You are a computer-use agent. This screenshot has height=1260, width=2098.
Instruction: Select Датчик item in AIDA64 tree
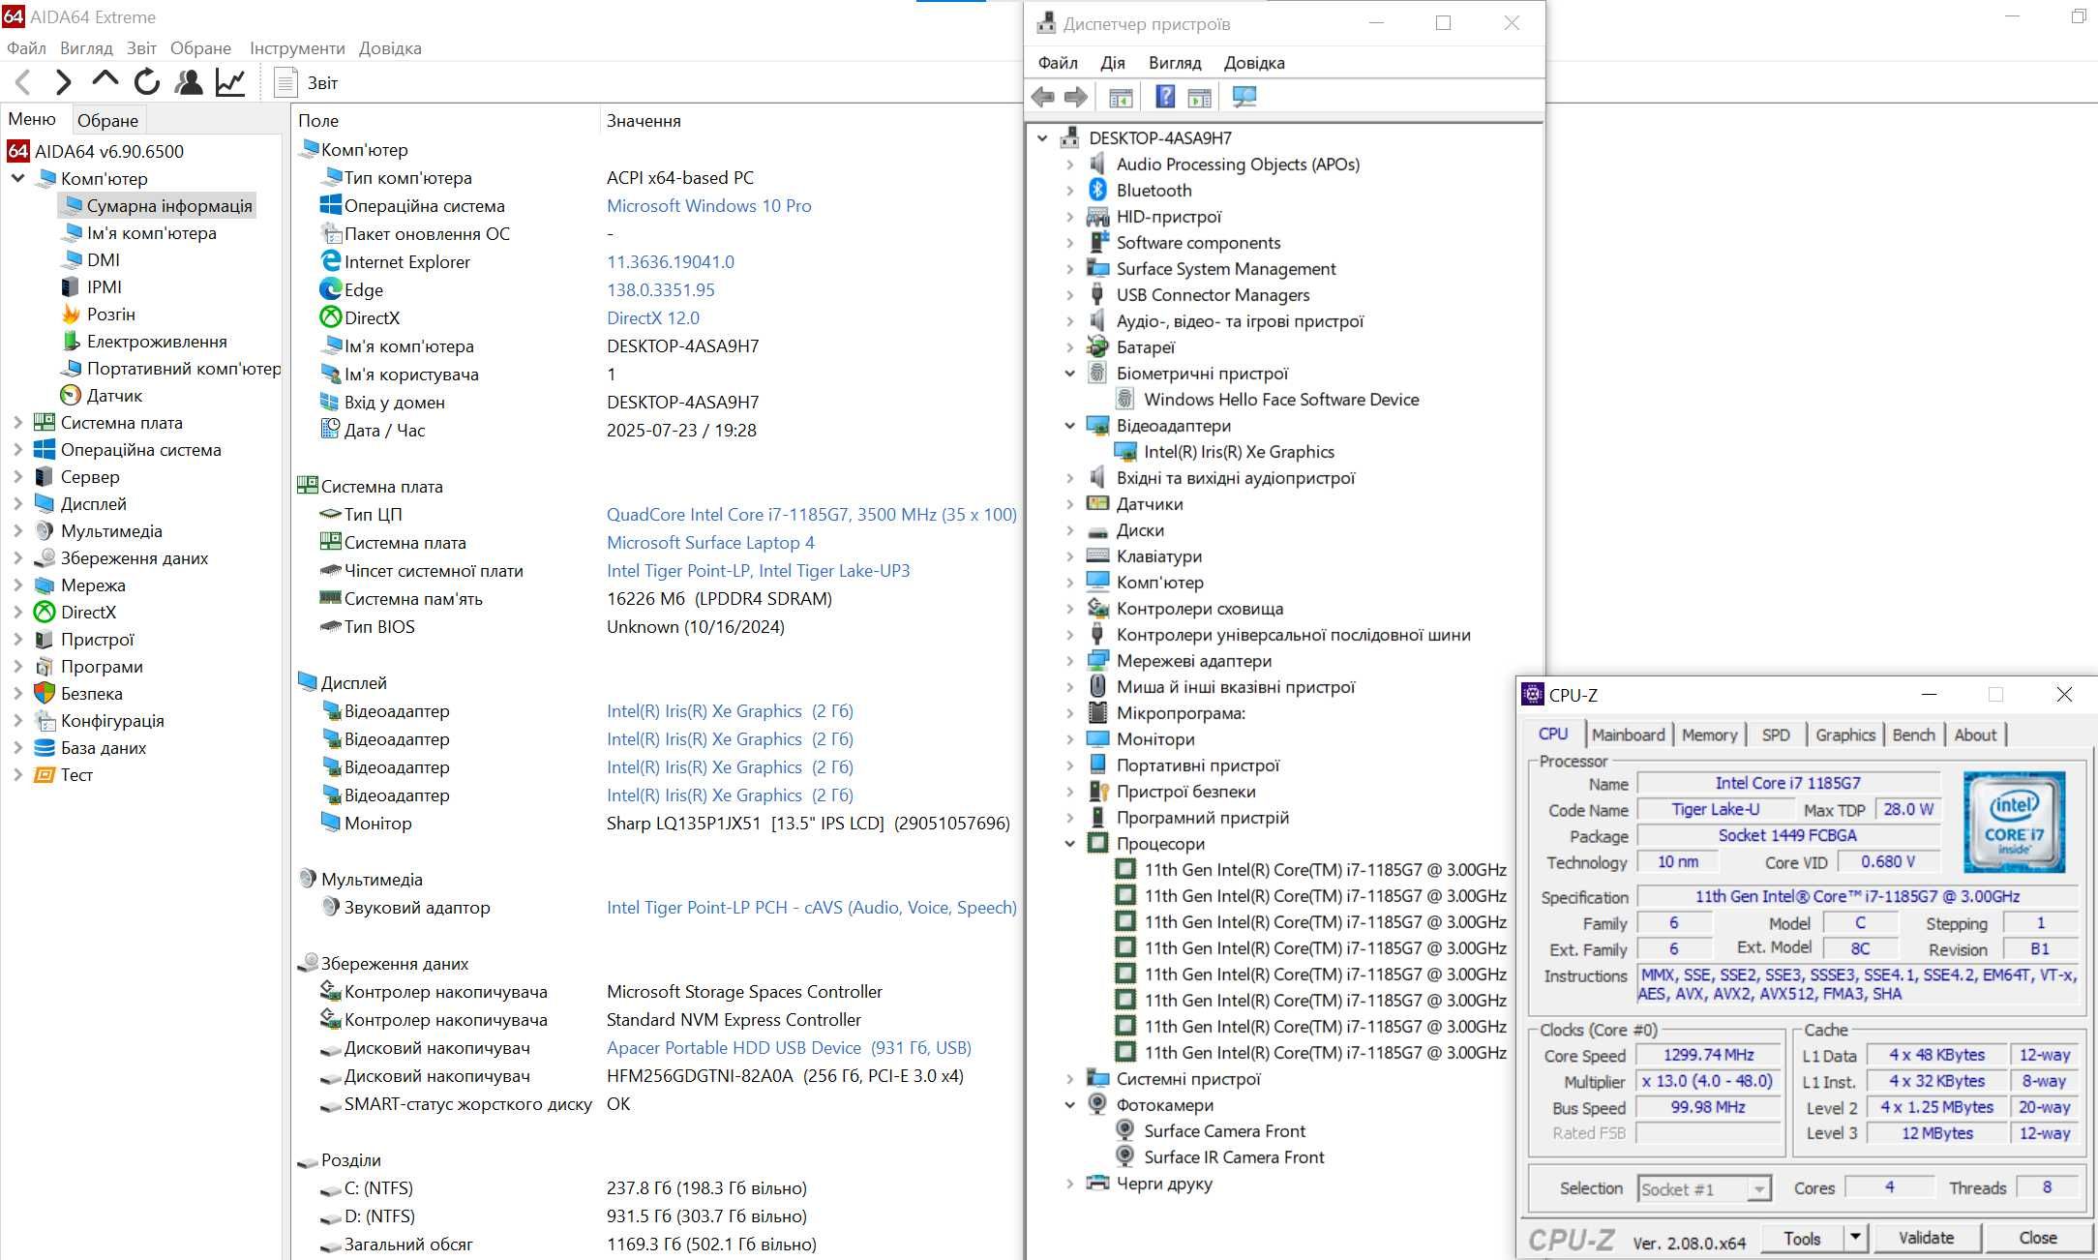coord(114,396)
